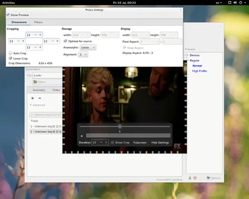
Task: Add audio track with blue plus icon
Action: click(x=33, y=98)
